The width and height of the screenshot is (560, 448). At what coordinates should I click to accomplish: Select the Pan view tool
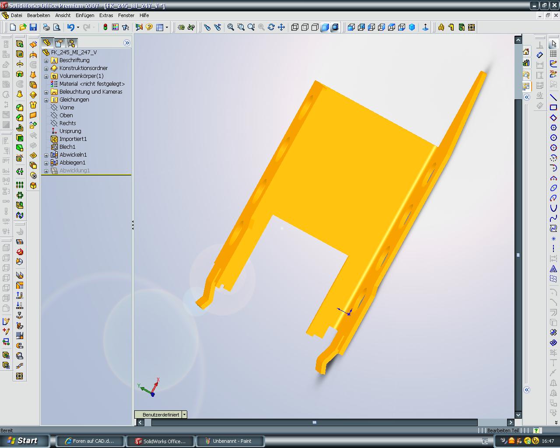tap(281, 27)
